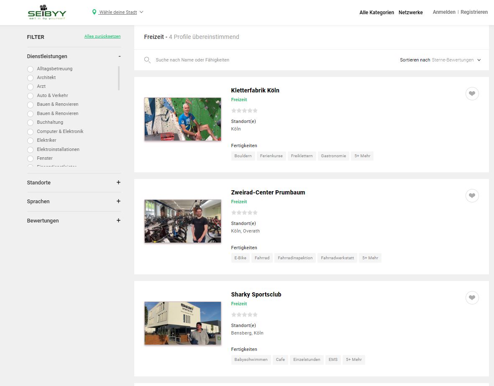This screenshot has height=386, width=494.
Task: Click the Bouldern skill tag
Action: tap(243, 156)
